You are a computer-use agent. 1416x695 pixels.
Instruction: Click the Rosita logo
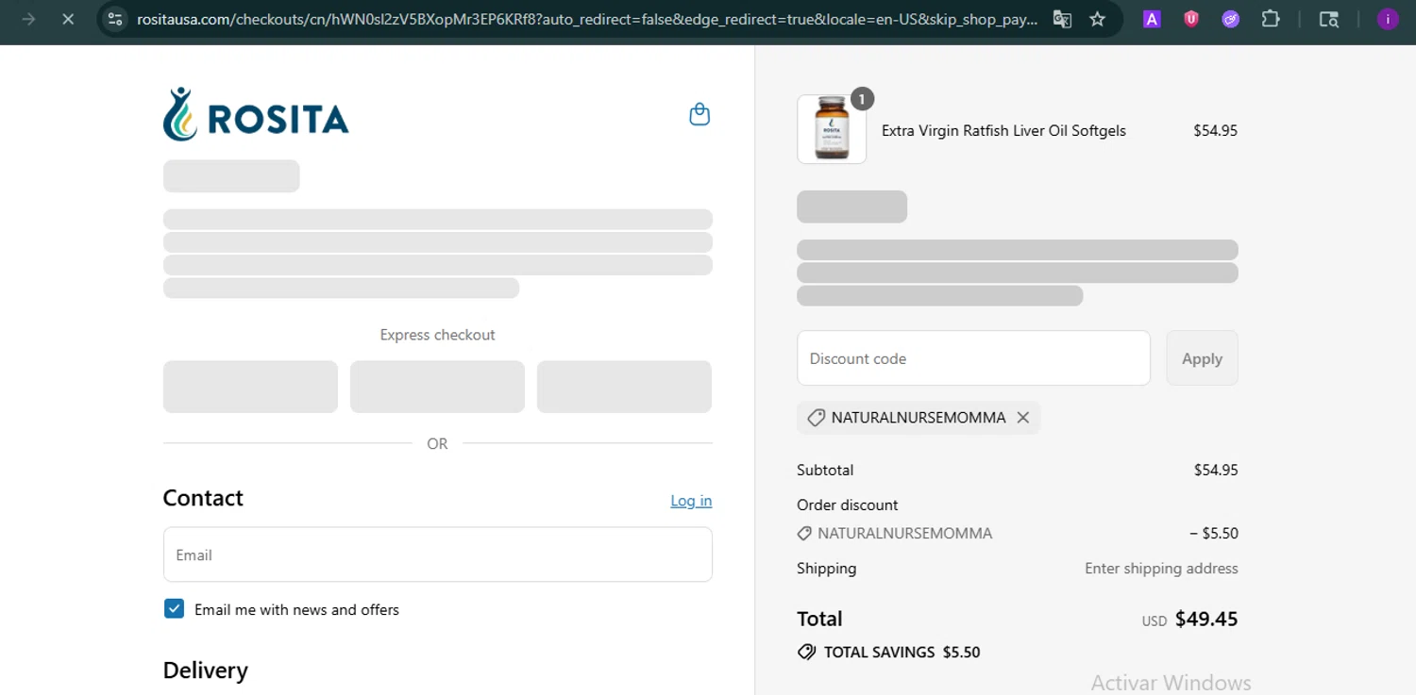point(256,115)
